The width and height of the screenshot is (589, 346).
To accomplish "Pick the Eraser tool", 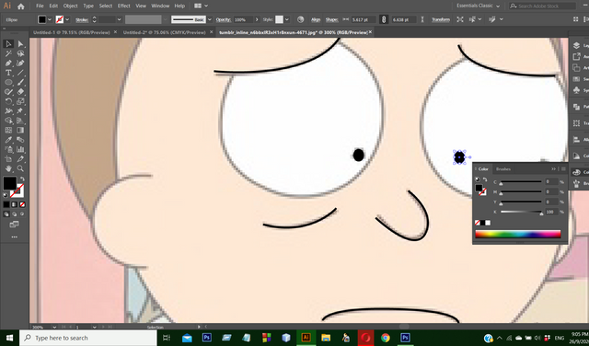I will (x=20, y=92).
